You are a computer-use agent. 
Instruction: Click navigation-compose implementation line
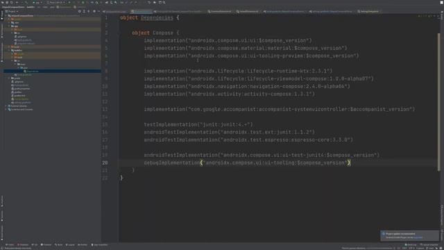click(x=247, y=86)
